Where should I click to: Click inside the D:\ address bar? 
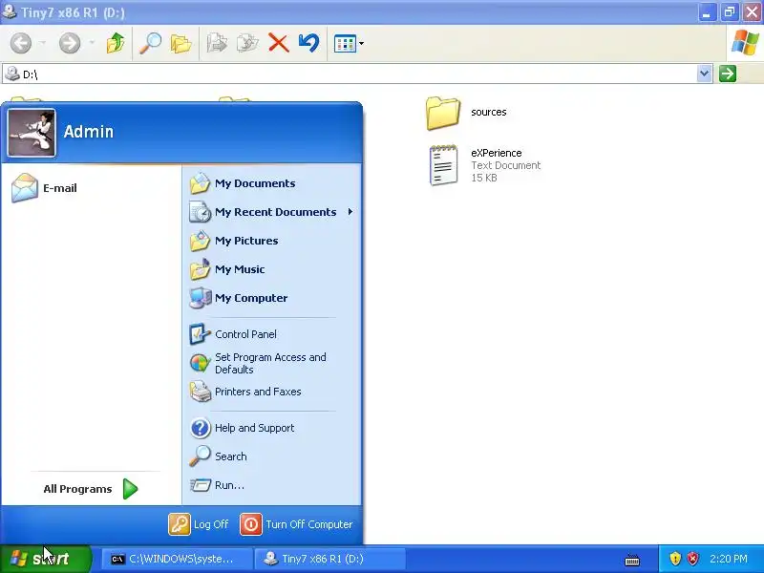(357, 74)
